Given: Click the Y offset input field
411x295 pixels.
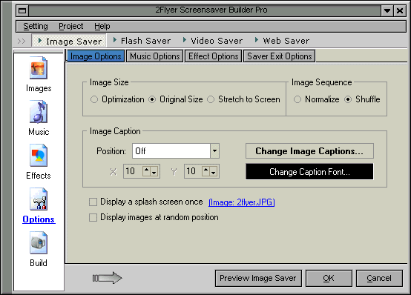Looking at the screenshot, I should pos(194,171).
